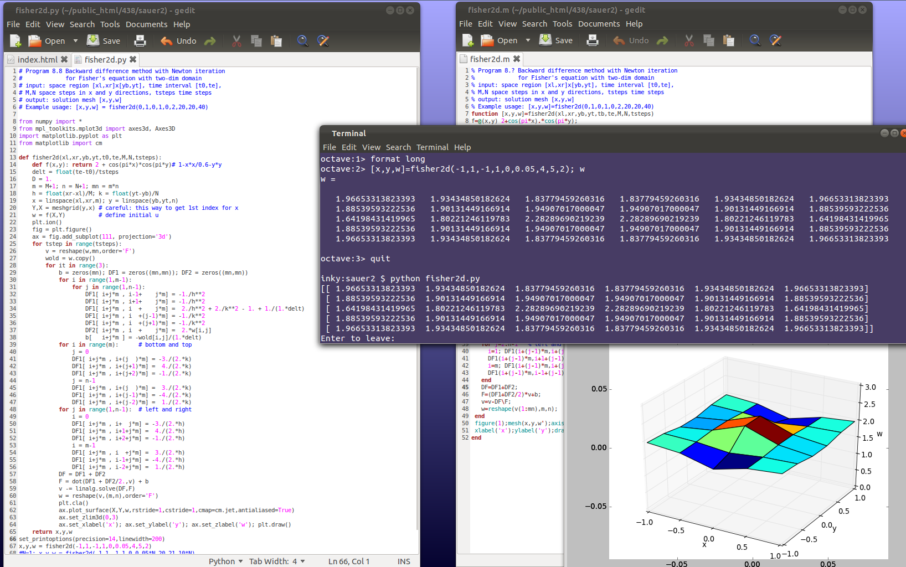Image resolution: width=906 pixels, height=567 pixels.
Task: Close the index.html tab
Action: click(x=64, y=59)
